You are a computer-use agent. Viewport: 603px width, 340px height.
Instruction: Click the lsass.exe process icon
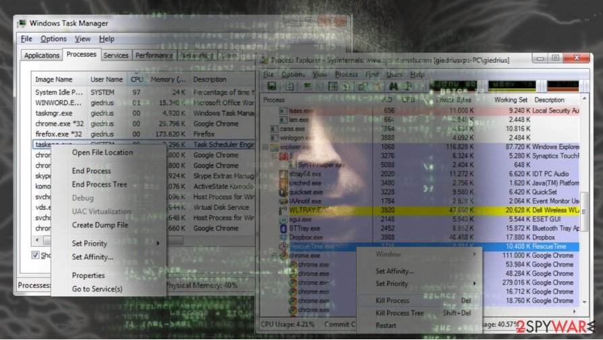pyautogui.click(x=283, y=111)
